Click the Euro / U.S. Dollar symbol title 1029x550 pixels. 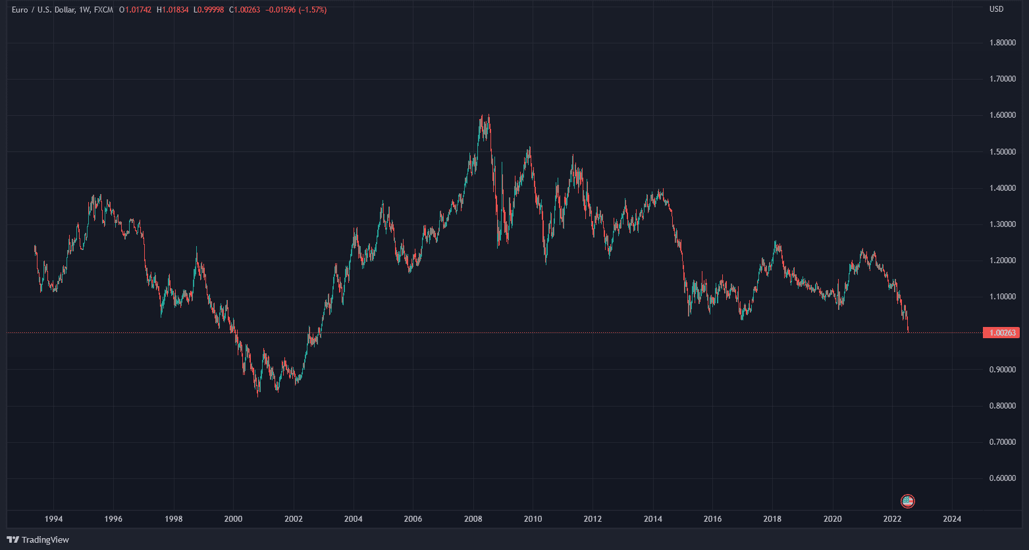pos(42,10)
